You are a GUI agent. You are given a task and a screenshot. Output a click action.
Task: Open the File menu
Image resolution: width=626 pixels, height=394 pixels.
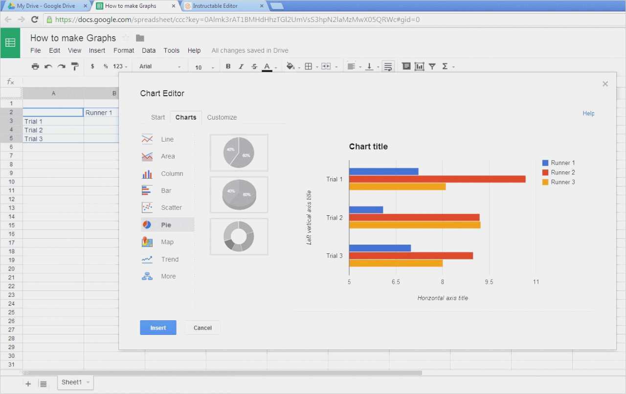tap(36, 50)
